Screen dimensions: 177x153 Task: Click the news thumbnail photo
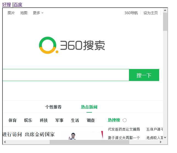[x=86, y=135]
